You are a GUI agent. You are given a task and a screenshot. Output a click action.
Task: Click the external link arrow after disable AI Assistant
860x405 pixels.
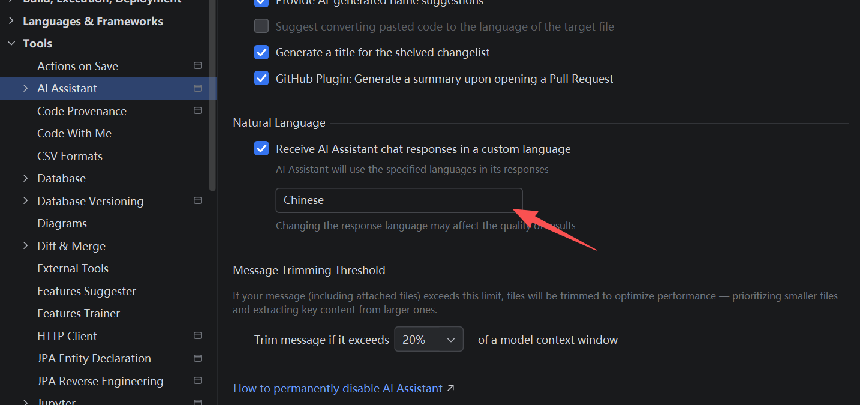[x=451, y=388]
